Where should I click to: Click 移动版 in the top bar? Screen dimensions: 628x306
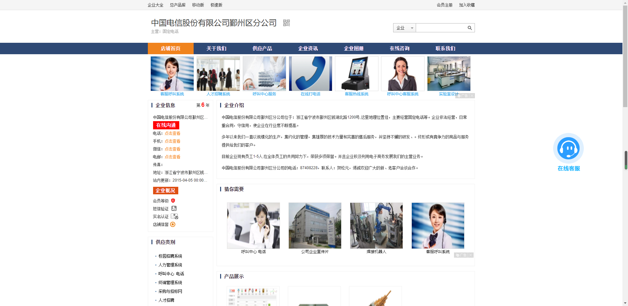(198, 5)
